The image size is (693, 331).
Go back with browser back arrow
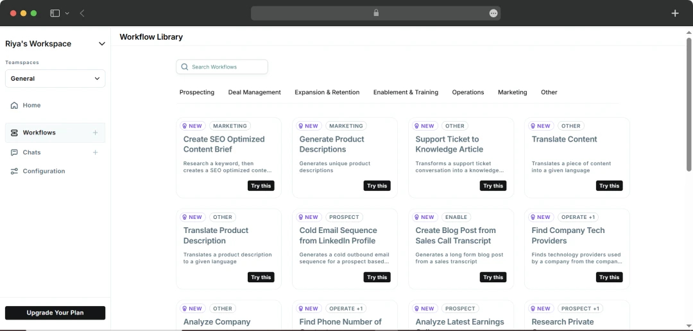(82, 13)
